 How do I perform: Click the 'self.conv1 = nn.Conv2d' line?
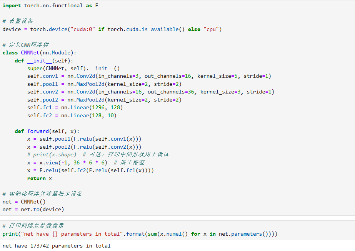[149, 76]
